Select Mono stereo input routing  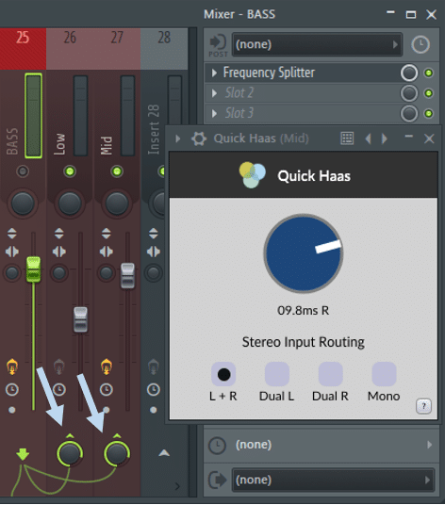point(384,374)
